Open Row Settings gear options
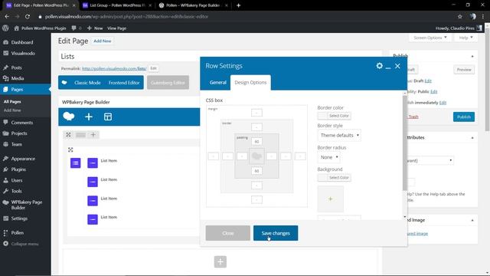The image size is (490, 276). tap(379, 66)
